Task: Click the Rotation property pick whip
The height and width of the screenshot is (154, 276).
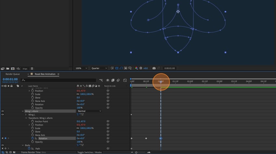Action: pos(108,138)
